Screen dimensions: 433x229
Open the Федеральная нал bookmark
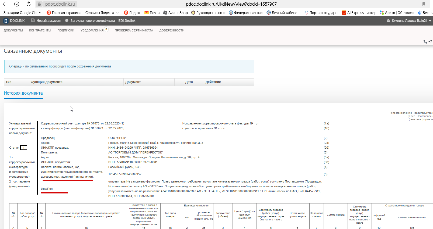246,13
